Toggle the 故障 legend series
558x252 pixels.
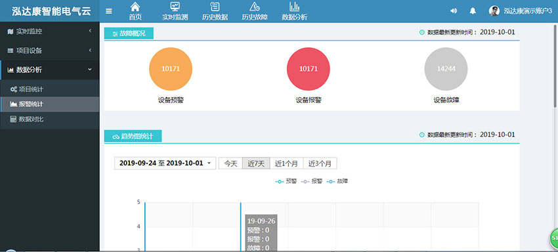pos(337,181)
